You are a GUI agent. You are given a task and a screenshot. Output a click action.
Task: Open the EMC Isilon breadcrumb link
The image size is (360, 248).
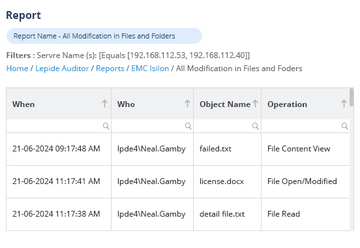[x=150, y=69]
